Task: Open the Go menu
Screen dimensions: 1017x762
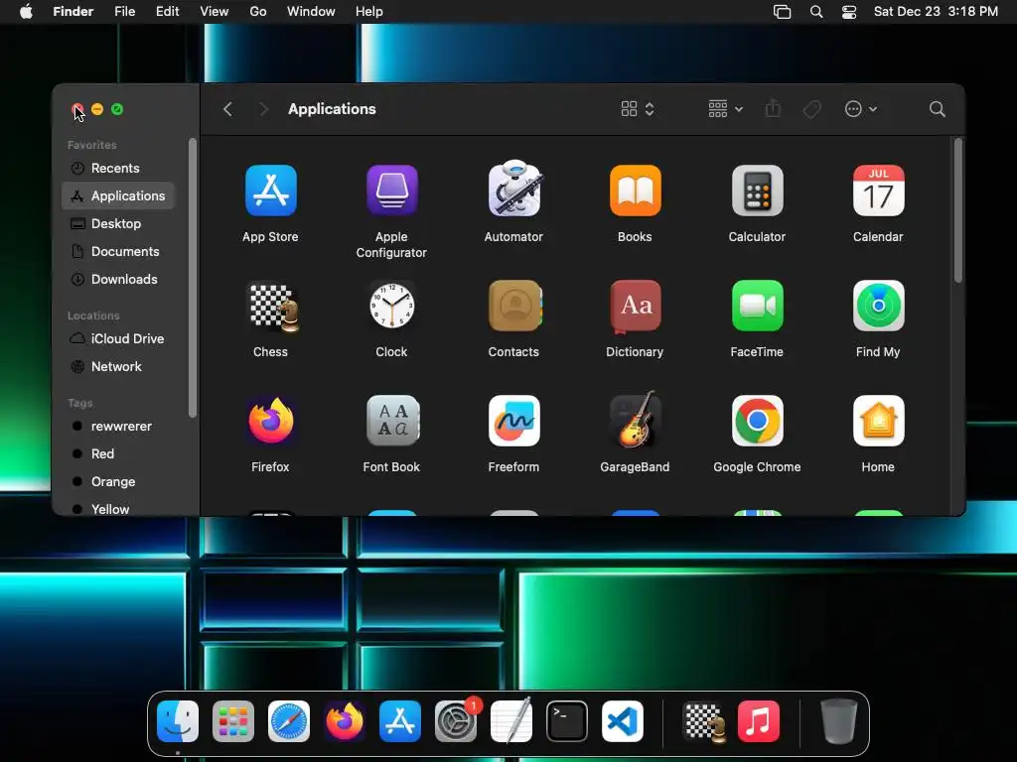Action: (258, 12)
